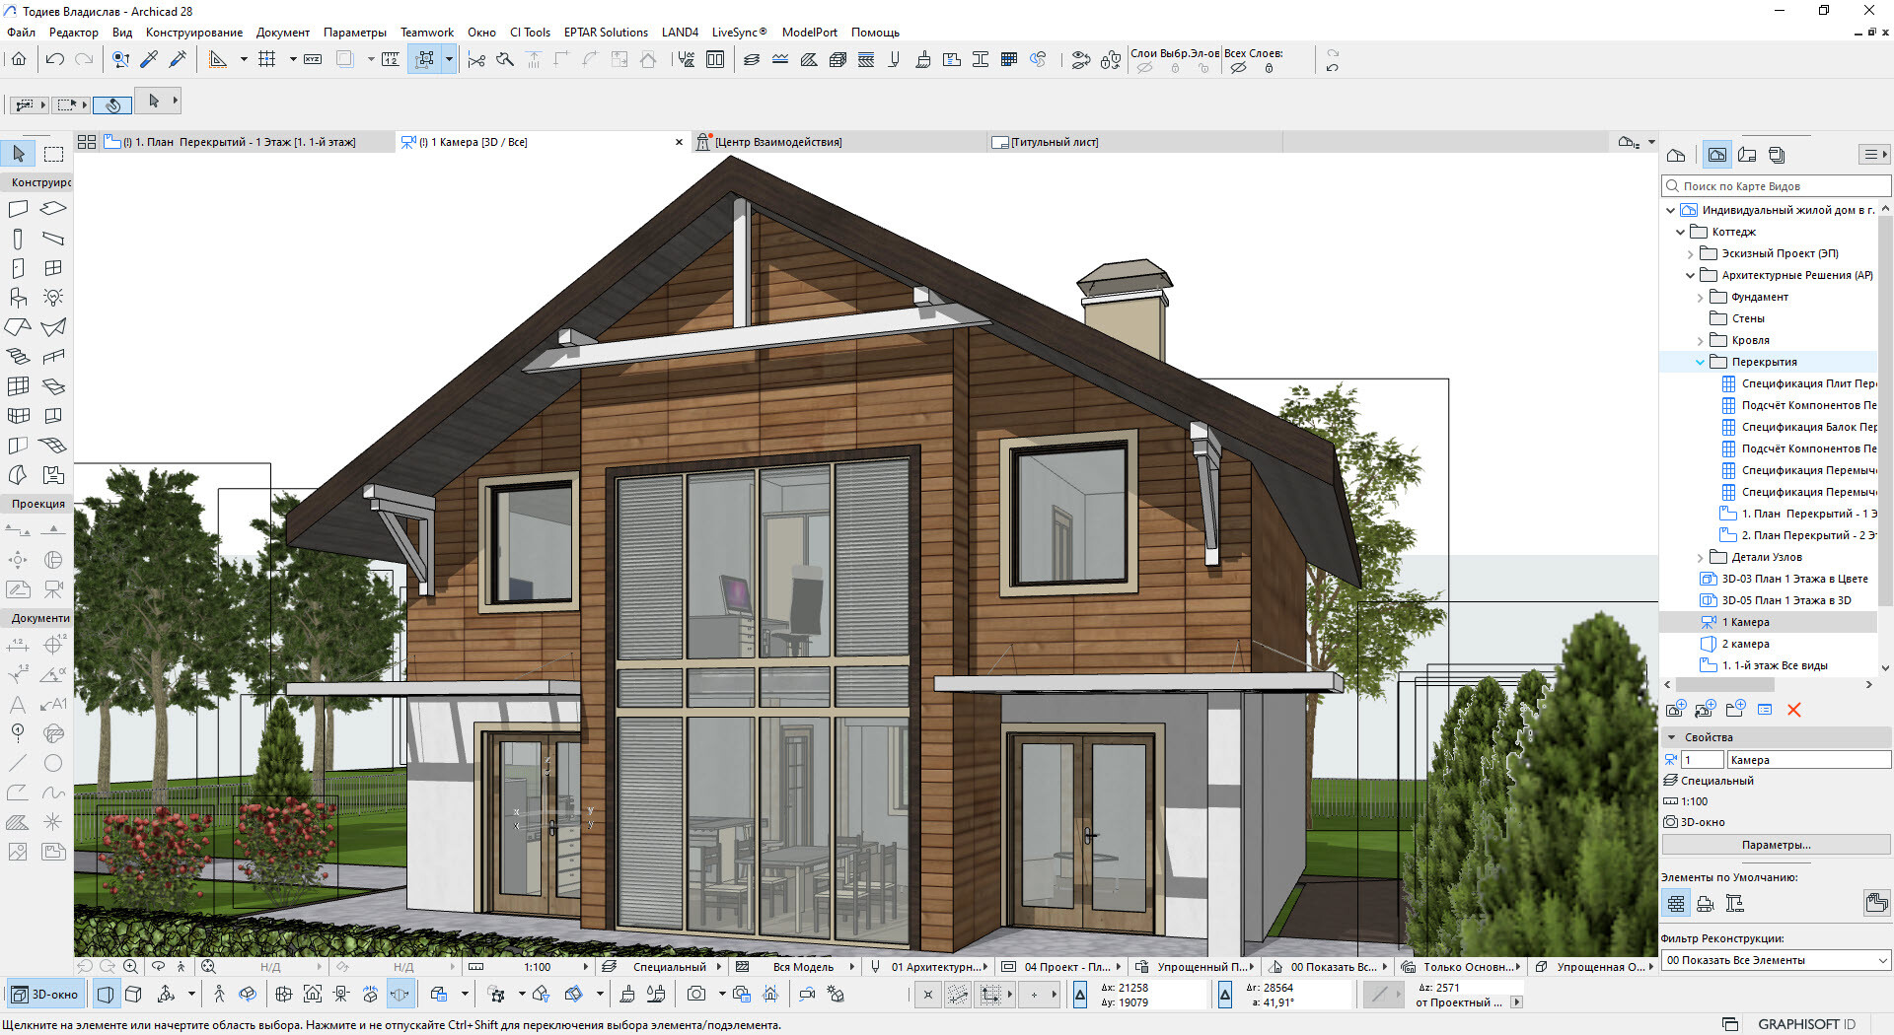Click the 3D-окно button in bottom toolbar
Viewport: 1894px width, 1035px height.
[45, 995]
